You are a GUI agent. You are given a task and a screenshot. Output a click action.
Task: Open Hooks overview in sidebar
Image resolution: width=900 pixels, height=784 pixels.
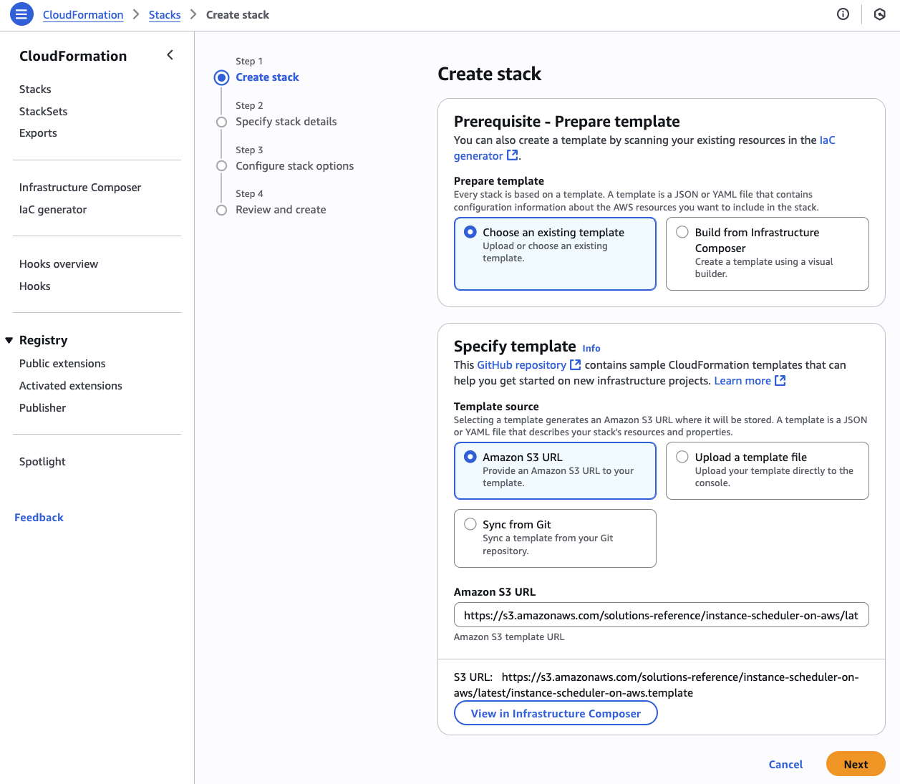click(x=59, y=264)
